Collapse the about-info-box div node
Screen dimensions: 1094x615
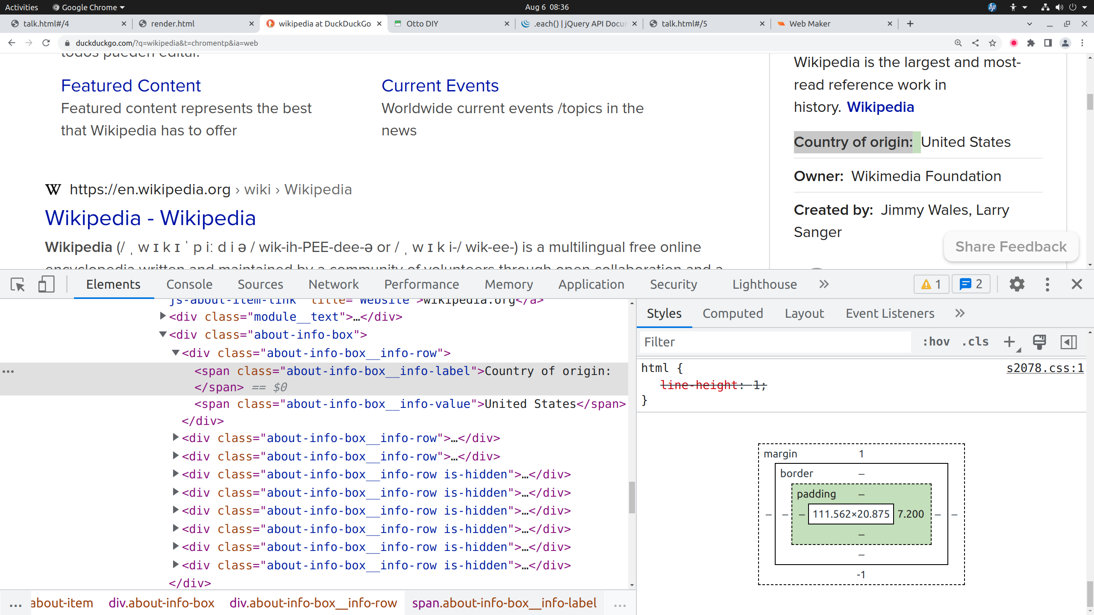point(163,334)
